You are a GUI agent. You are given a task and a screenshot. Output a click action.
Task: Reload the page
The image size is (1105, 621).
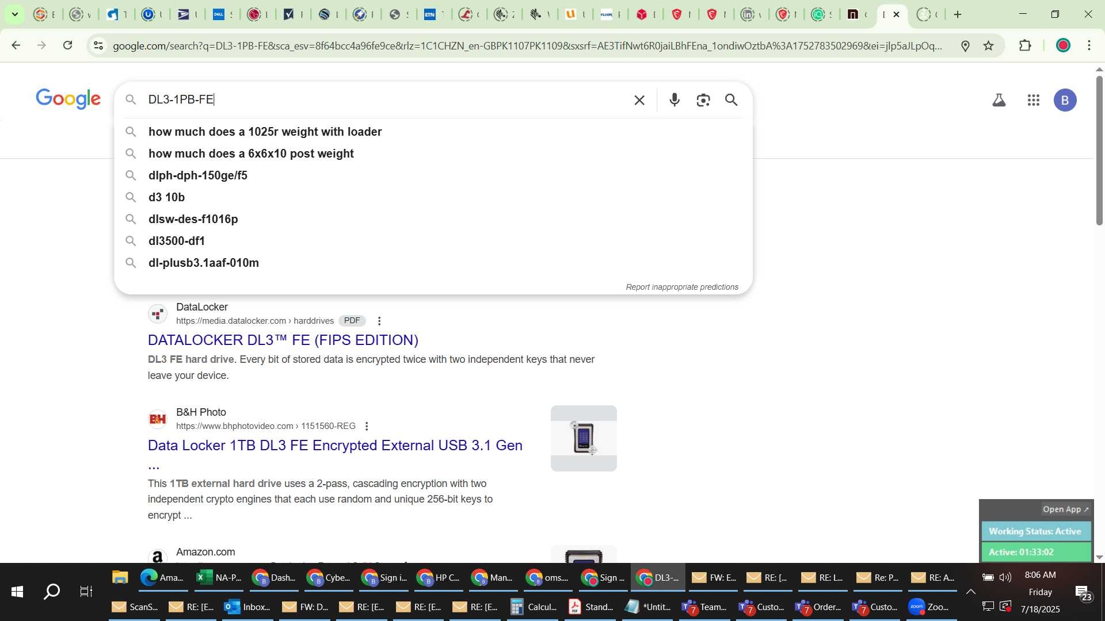pos(68,45)
